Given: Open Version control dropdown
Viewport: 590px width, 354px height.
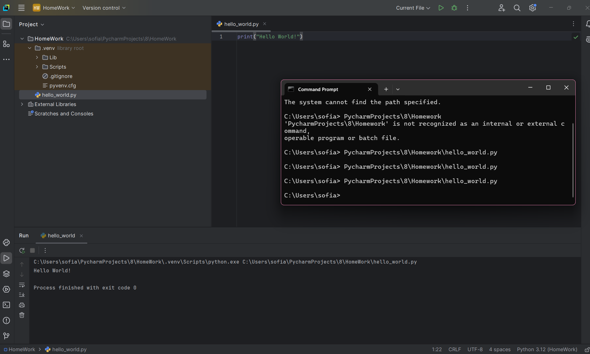Looking at the screenshot, I should [104, 8].
